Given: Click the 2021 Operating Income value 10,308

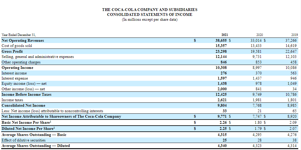Looking at the screenshot, I should 221,68.
